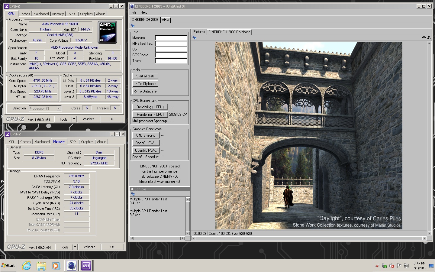
Task: Switch to Caches tab in upper CPU-Z window
Action: click(25, 14)
